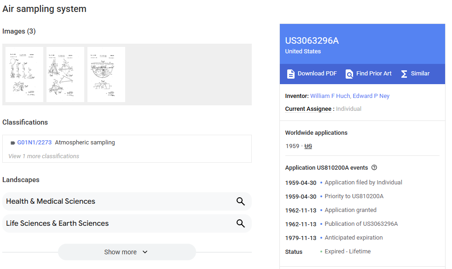Viewport: 452px width, 269px height.
Task: Select Life Sciences & Earth Sciences landscape
Action: (127, 223)
